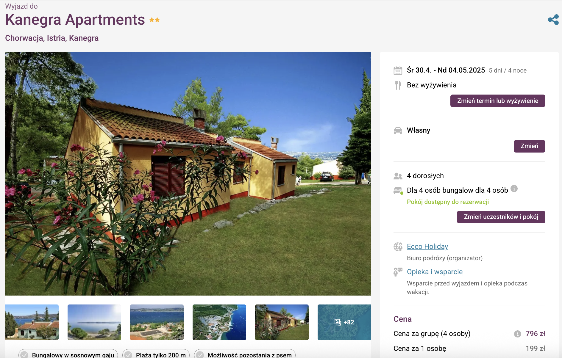Viewport: 562px width, 358px height.
Task: Open the Opieka i wsparcie link
Action: point(435,272)
